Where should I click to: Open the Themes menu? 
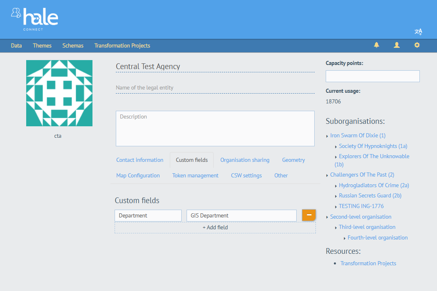(x=42, y=46)
